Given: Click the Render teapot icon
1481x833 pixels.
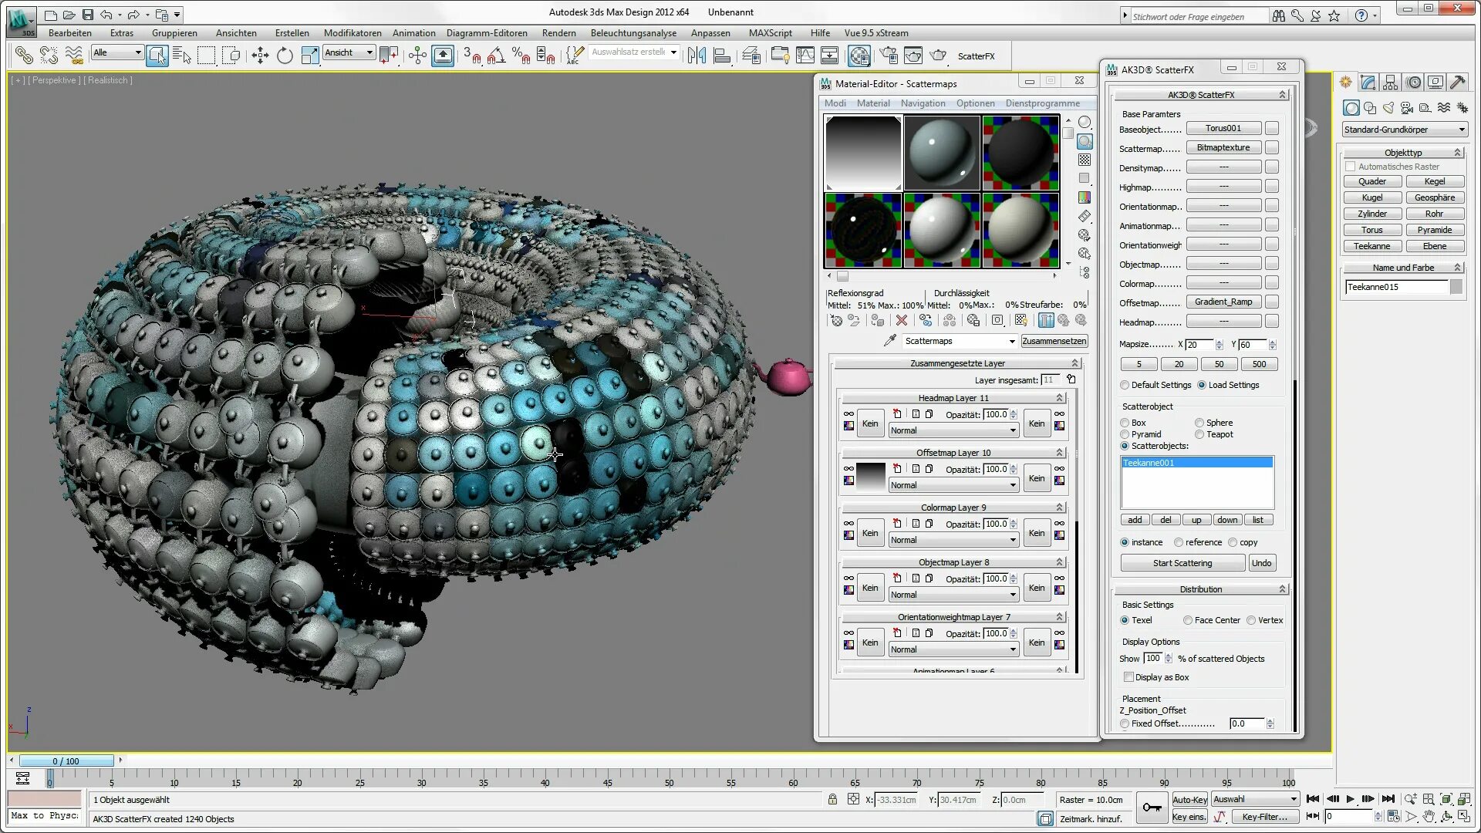Looking at the screenshot, I should pyautogui.click(x=938, y=55).
